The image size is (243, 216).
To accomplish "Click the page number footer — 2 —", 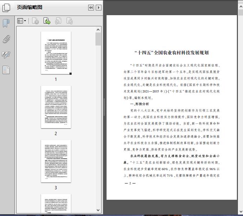I will tap(130, 183).
